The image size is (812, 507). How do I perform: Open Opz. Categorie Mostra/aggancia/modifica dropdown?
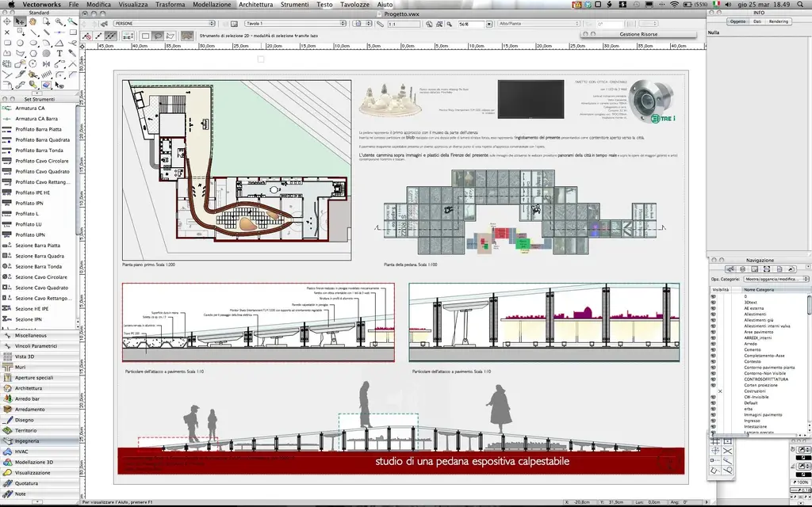coord(776,279)
